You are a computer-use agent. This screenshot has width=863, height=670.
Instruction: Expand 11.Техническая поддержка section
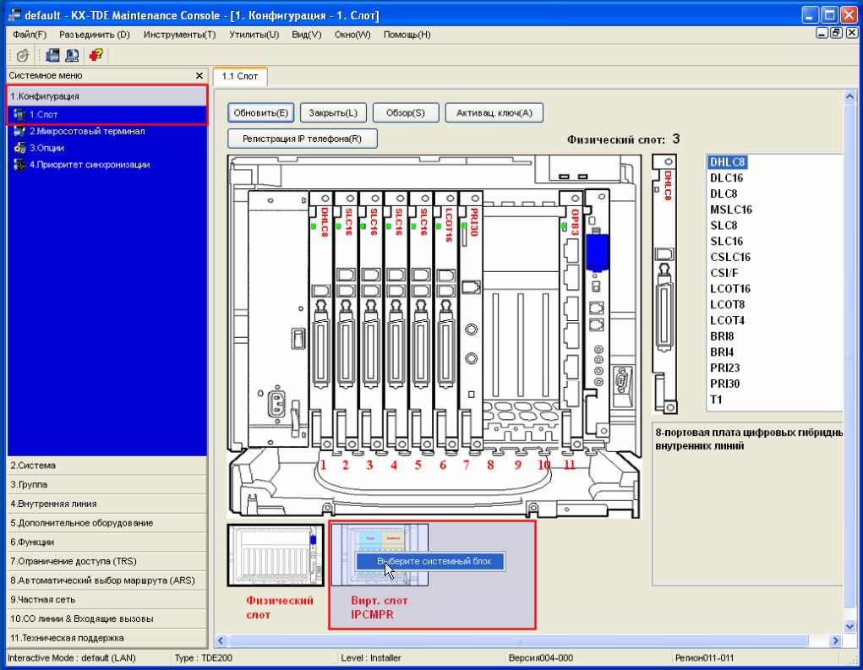pyautogui.click(x=107, y=638)
